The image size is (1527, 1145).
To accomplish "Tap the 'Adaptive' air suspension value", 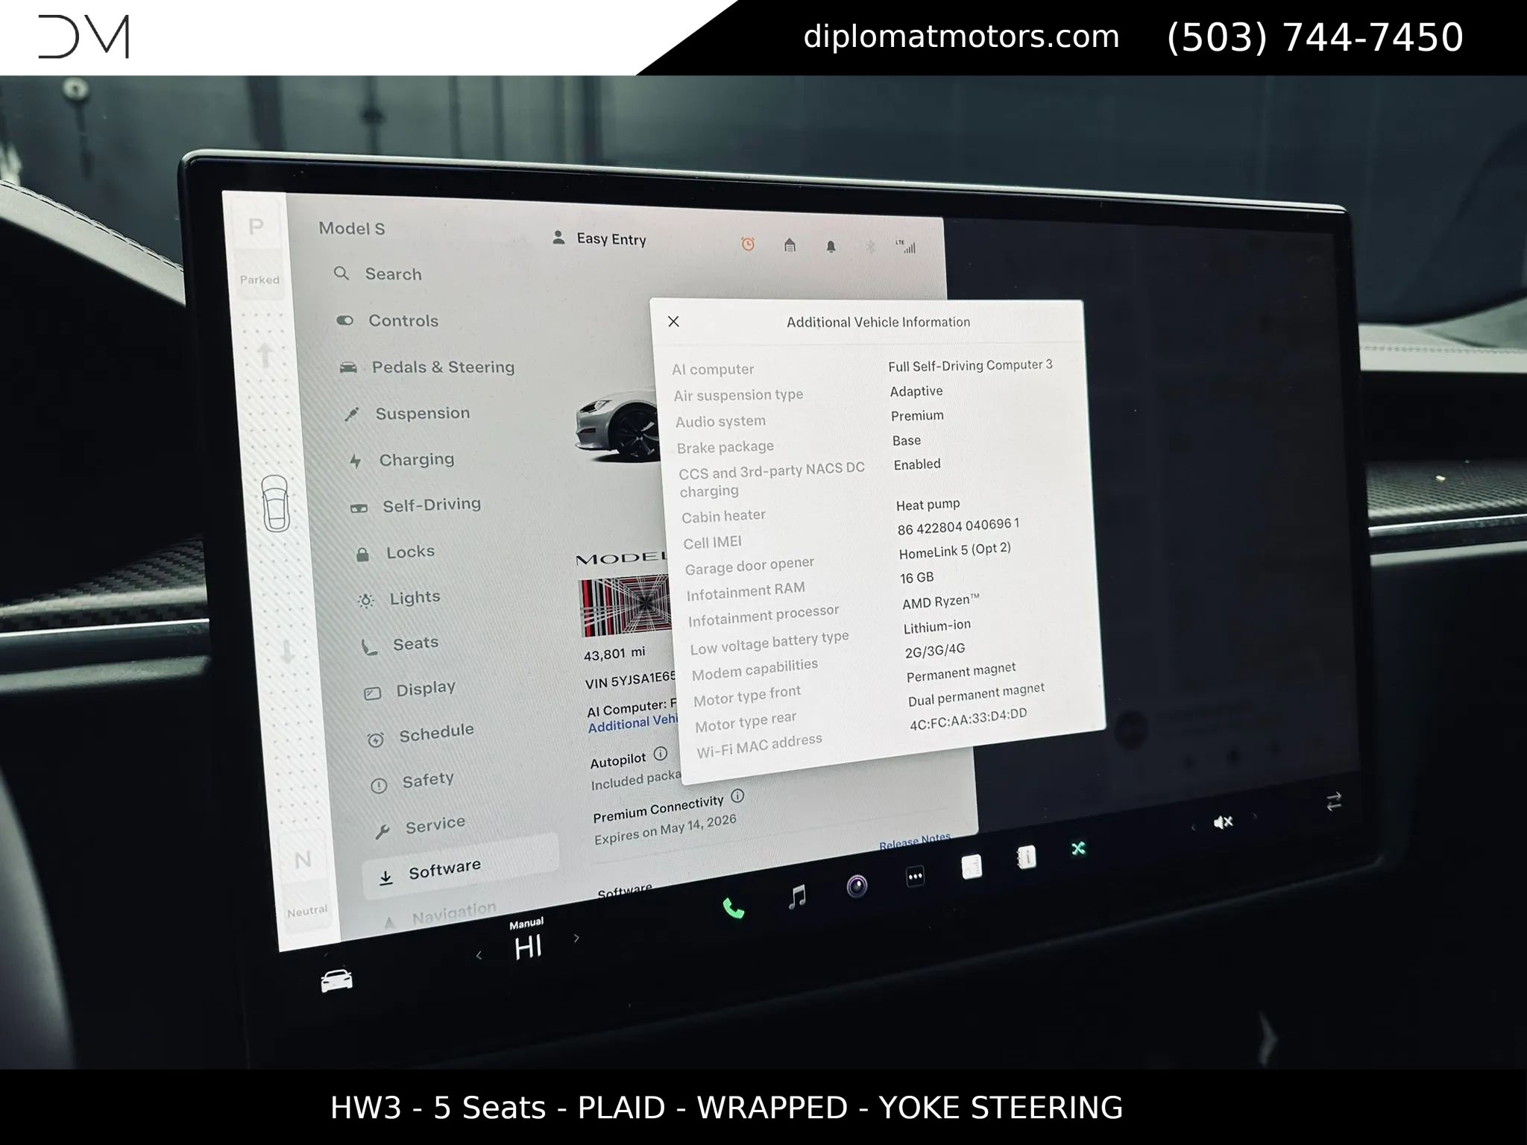I will coord(916,391).
